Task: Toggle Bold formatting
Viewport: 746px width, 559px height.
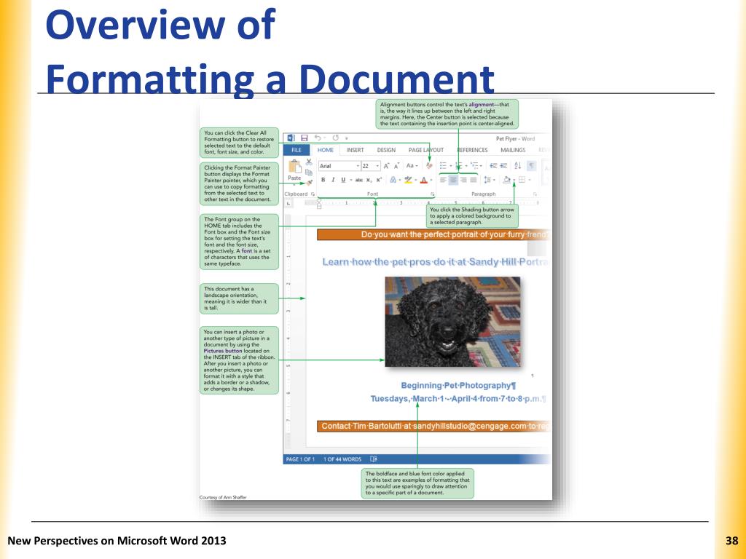Action: click(323, 180)
